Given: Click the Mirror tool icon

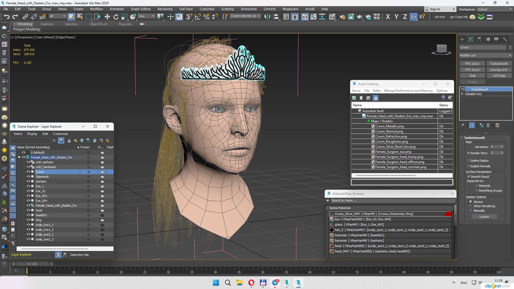Looking at the screenshot, I should pos(267,17).
